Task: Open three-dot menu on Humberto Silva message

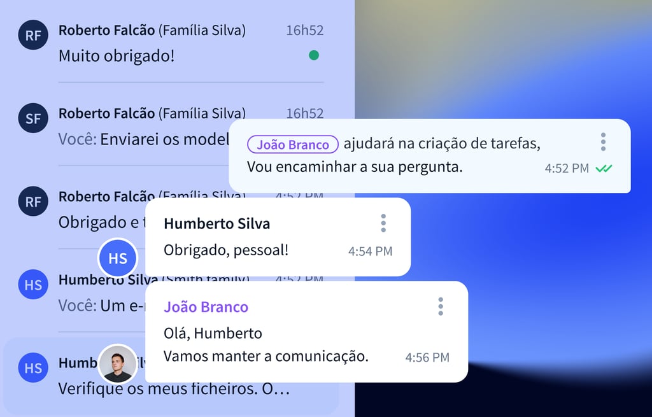Action: (383, 223)
